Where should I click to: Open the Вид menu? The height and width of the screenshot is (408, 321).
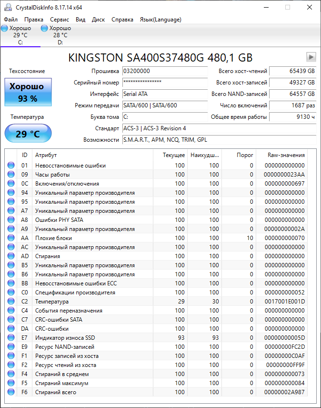[80, 20]
